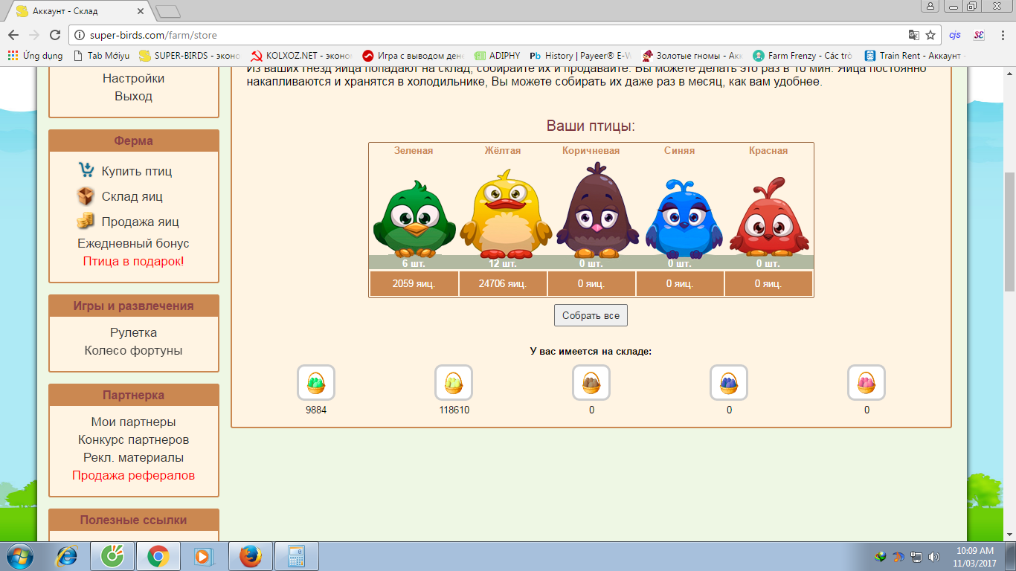The image size is (1016, 571).
Task: Open the History | Payeer bookmark
Action: (x=581, y=56)
